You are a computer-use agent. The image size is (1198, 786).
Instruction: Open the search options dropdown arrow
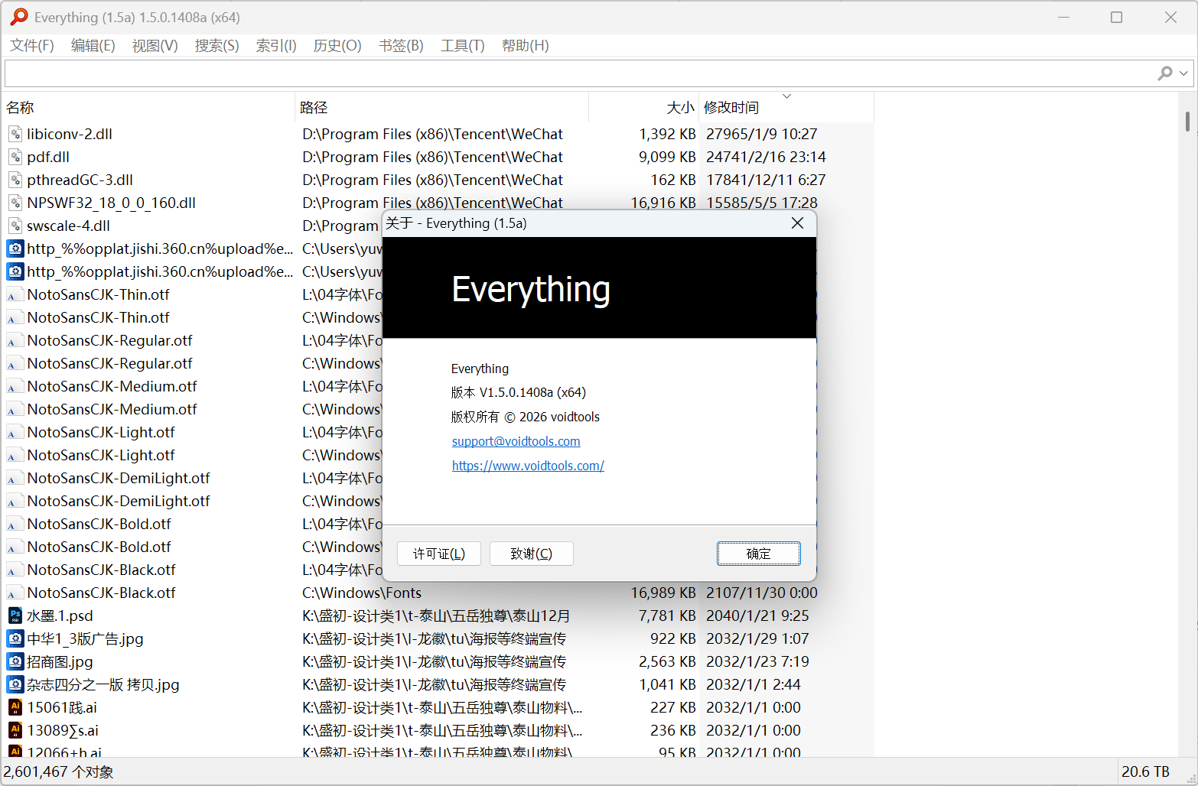tap(1183, 73)
